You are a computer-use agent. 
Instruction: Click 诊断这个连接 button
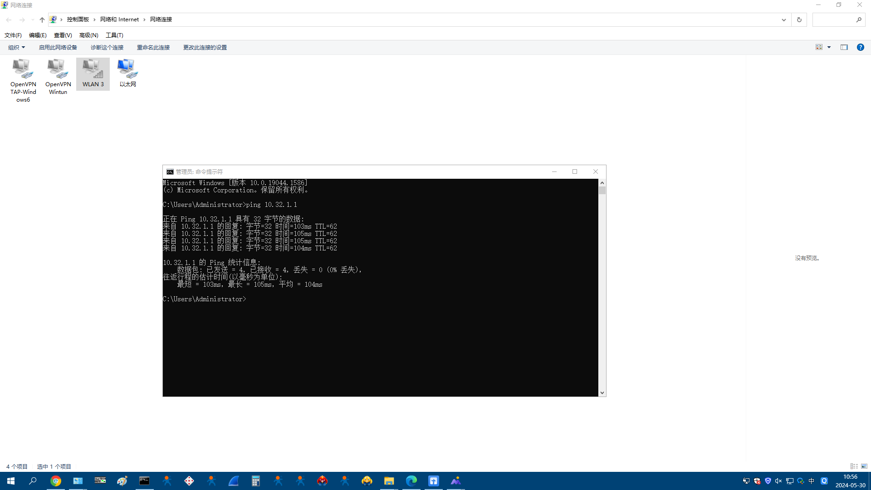107,47
